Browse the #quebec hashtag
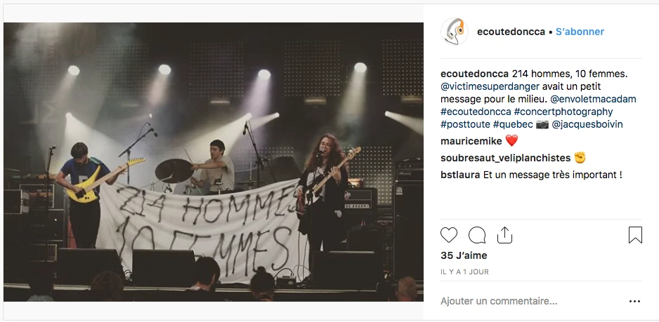The height and width of the screenshot is (322, 659). (513, 125)
